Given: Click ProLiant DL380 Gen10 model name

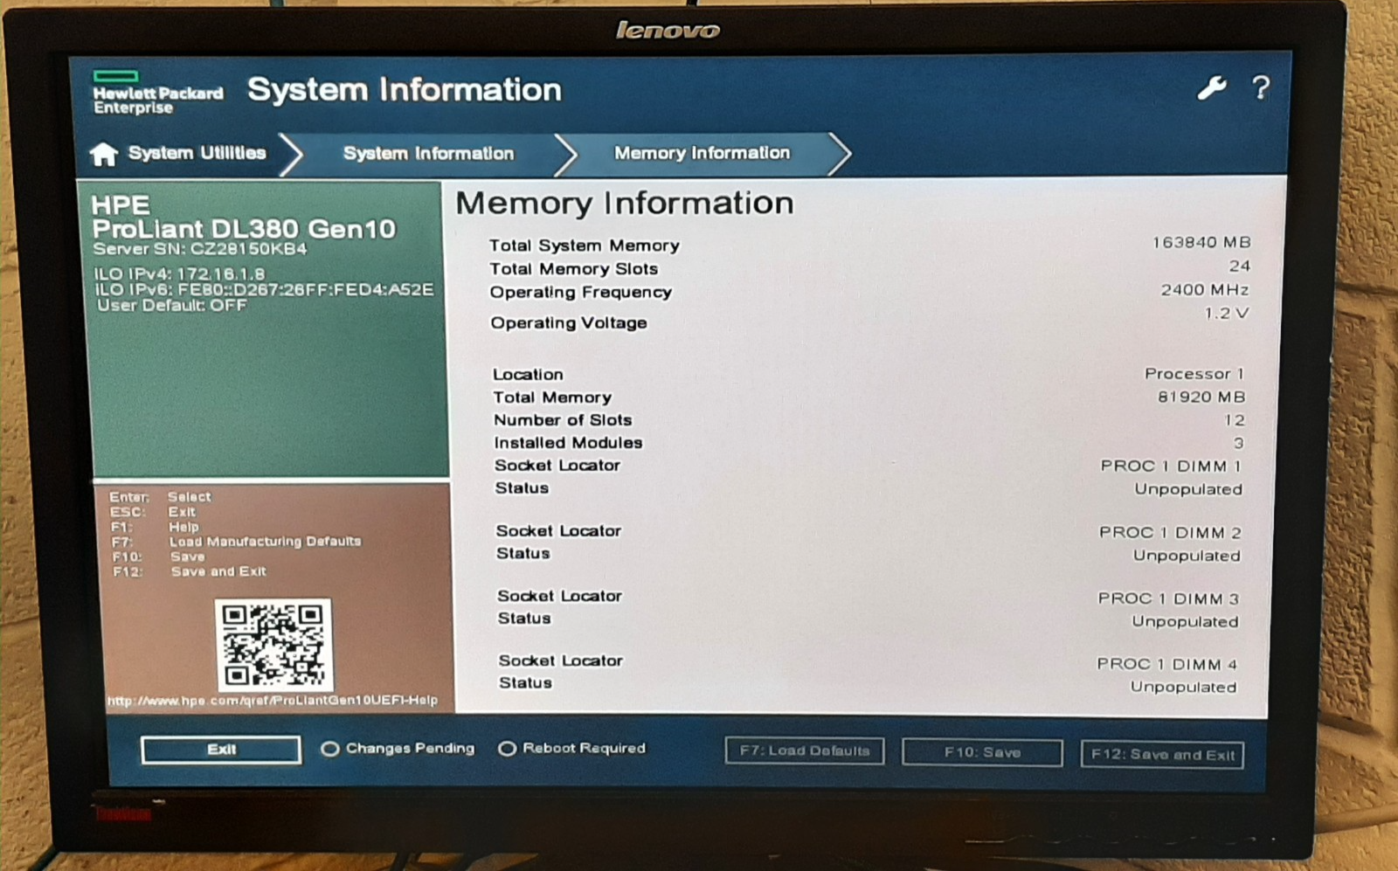Looking at the screenshot, I should point(244,229).
